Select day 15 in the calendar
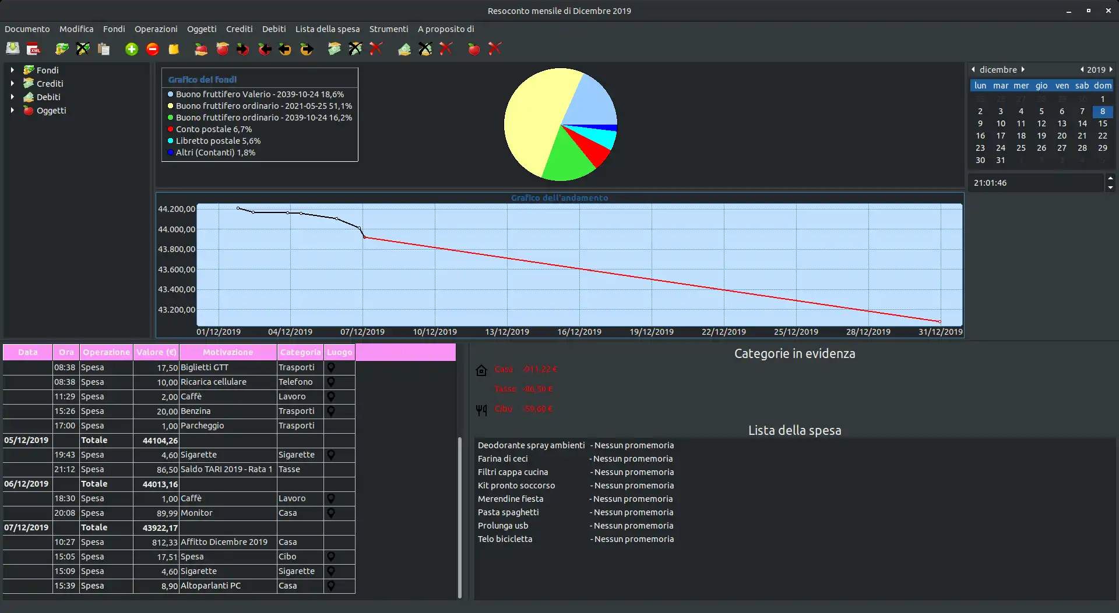The width and height of the screenshot is (1119, 613). (x=1102, y=123)
